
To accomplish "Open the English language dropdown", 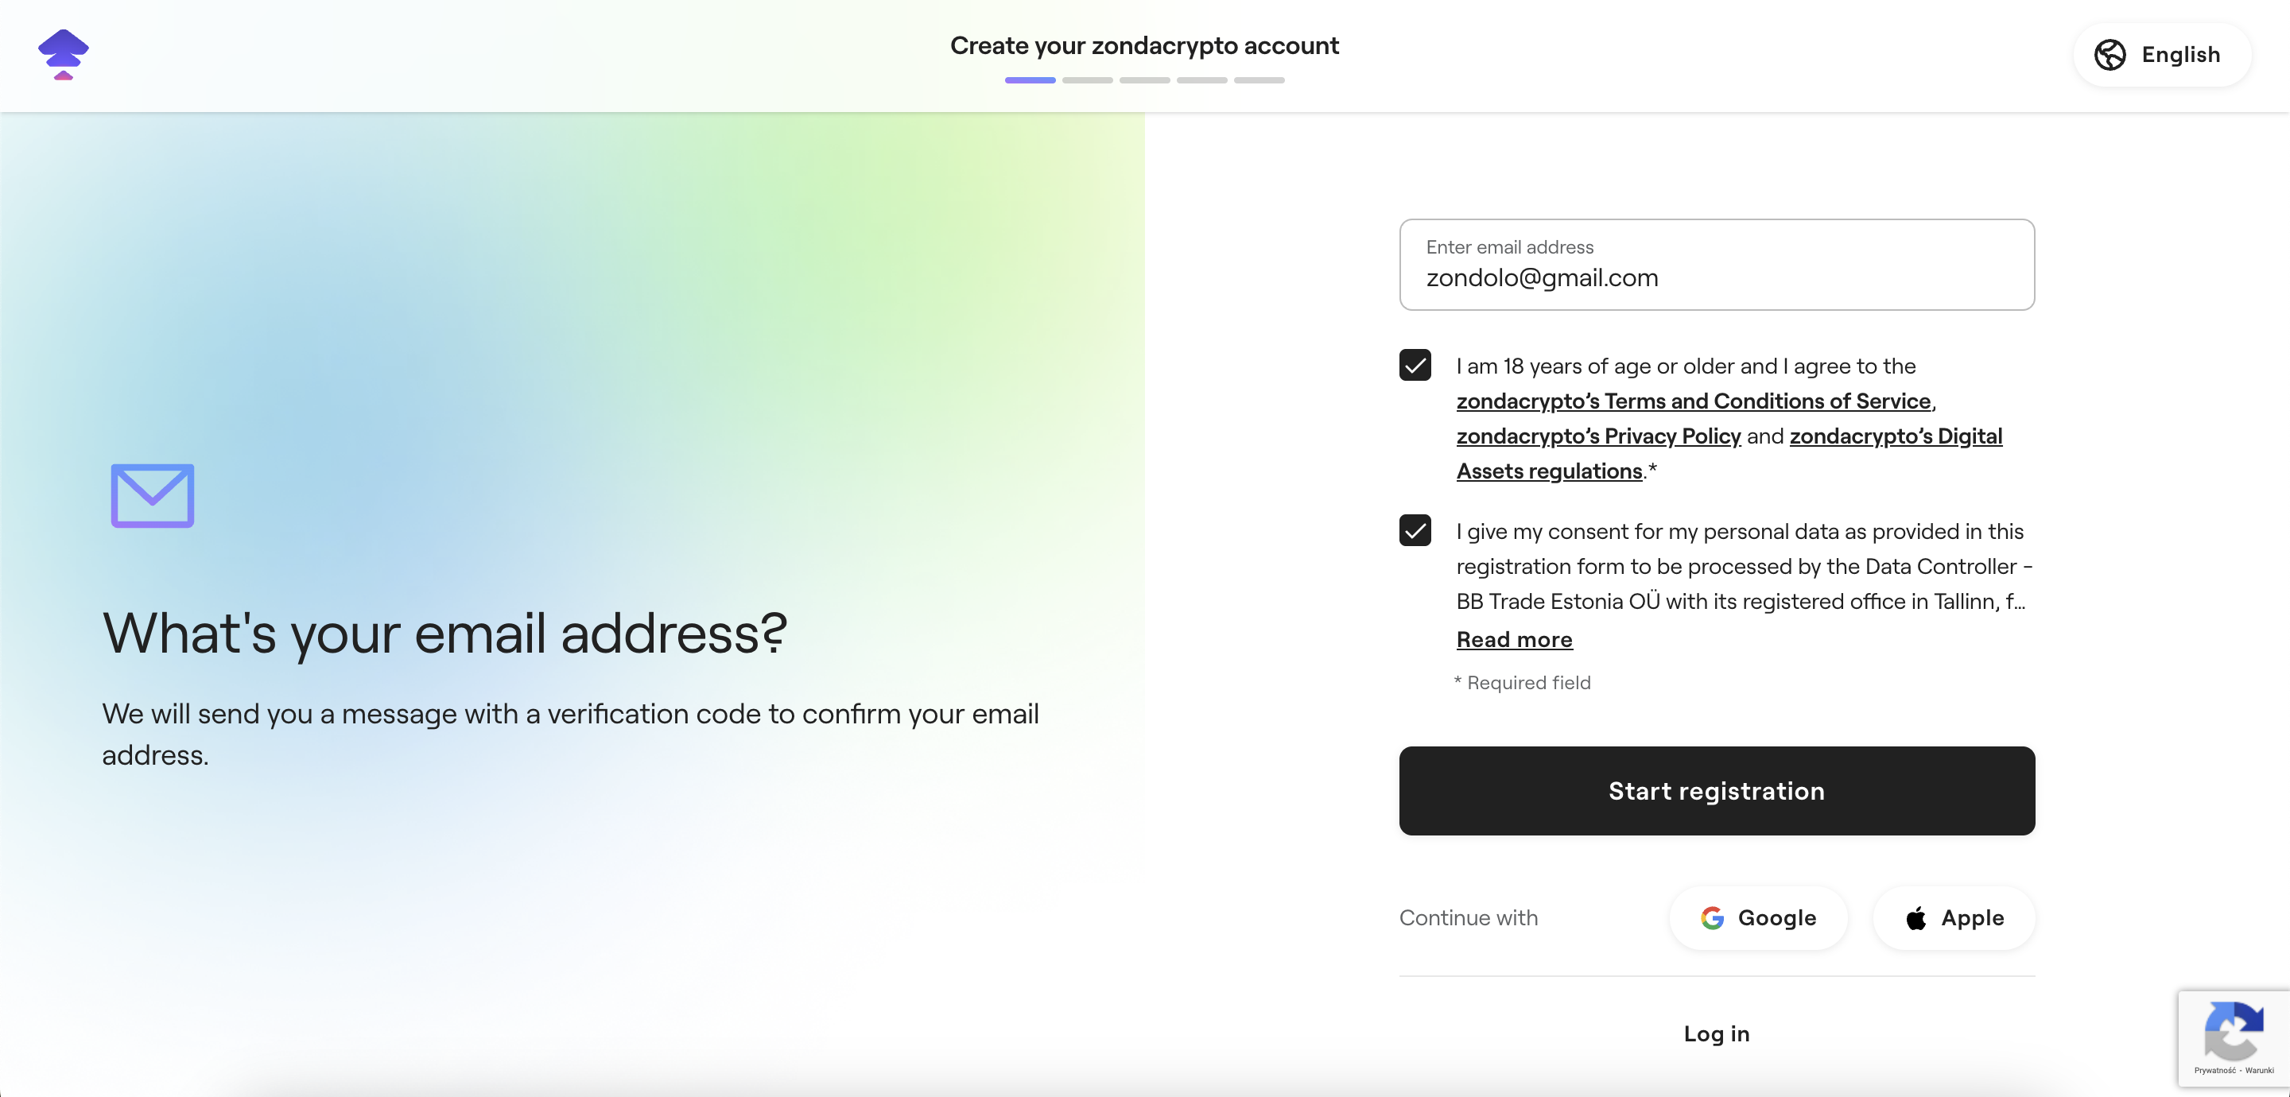I will pos(2162,55).
